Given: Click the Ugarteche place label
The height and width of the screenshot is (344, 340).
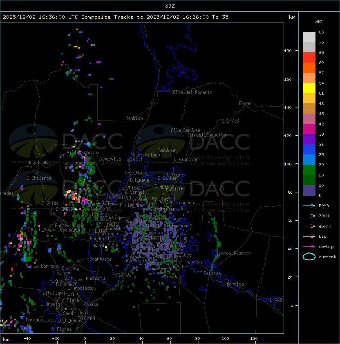Looking at the screenshot, I should pos(101,259).
